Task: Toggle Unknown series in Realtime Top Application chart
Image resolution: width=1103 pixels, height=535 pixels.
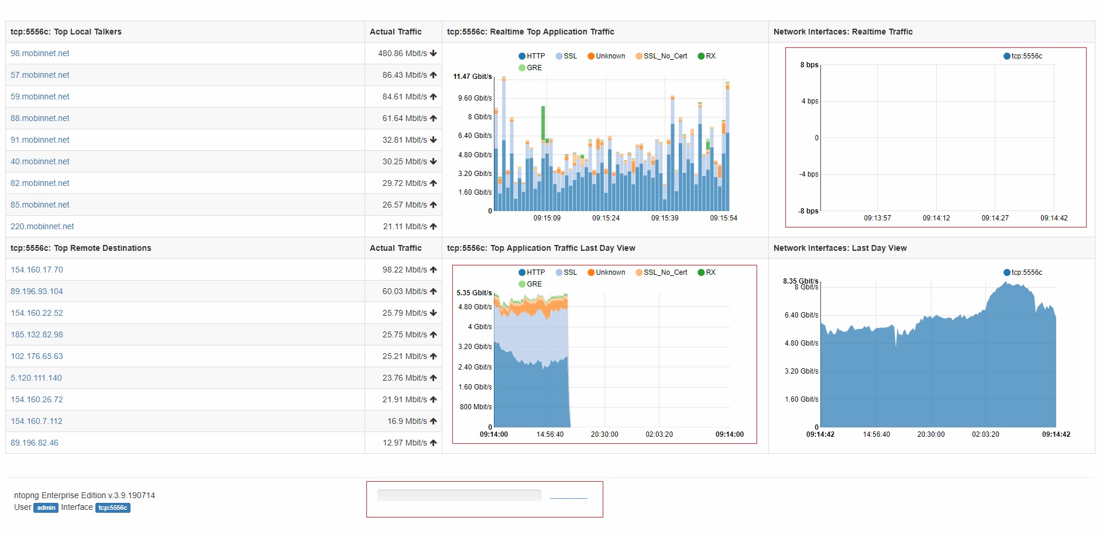Action: pyautogui.click(x=606, y=56)
